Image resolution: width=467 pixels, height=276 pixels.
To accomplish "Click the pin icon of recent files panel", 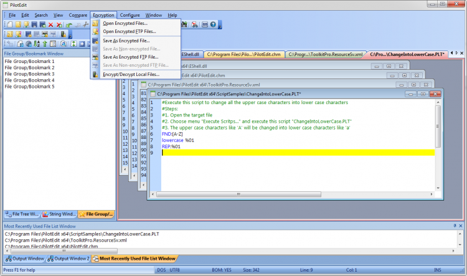I will tap(455, 226).
